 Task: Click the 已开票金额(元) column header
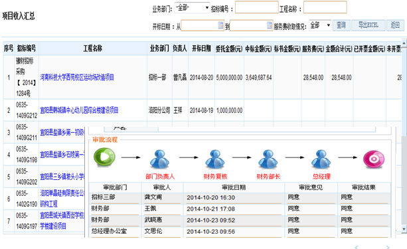369,48
